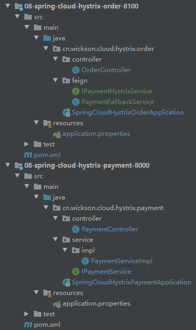Click OrderController class icon

click(76, 70)
